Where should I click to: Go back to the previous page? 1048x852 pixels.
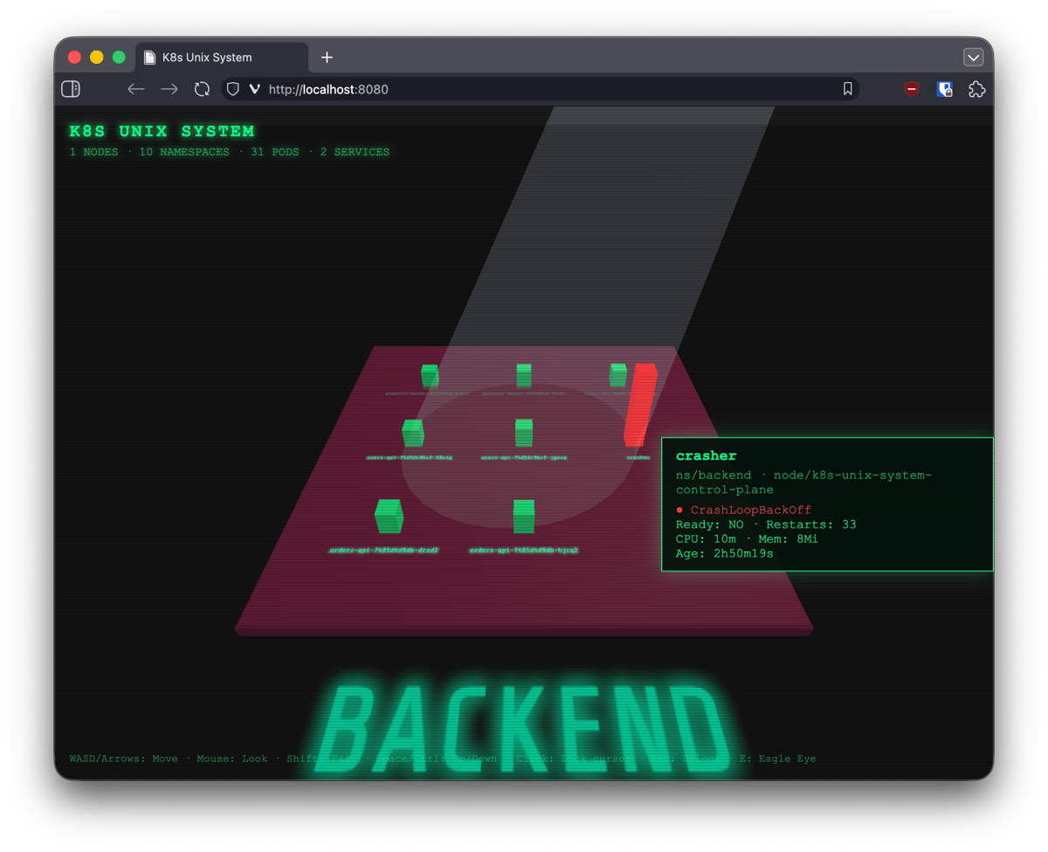tap(135, 89)
